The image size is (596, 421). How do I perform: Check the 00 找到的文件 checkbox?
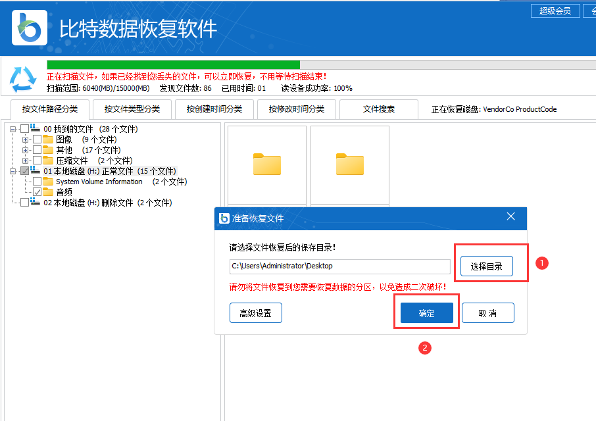pyautogui.click(x=25, y=129)
